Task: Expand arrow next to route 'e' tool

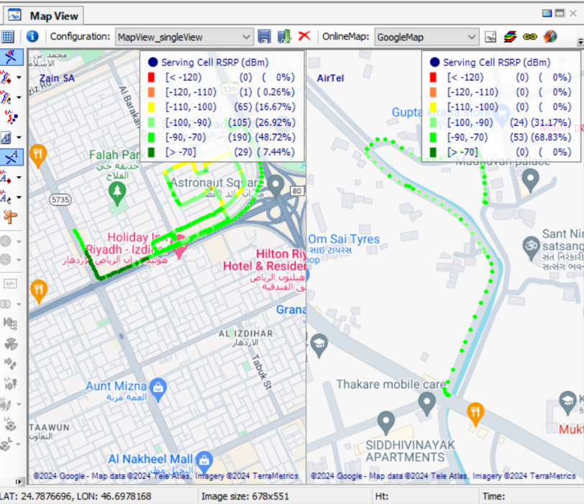Action: click(x=19, y=98)
